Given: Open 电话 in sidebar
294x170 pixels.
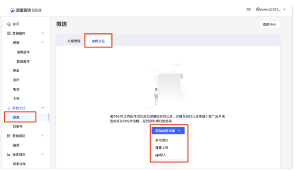Looking at the screenshot, I should [x=16, y=89].
